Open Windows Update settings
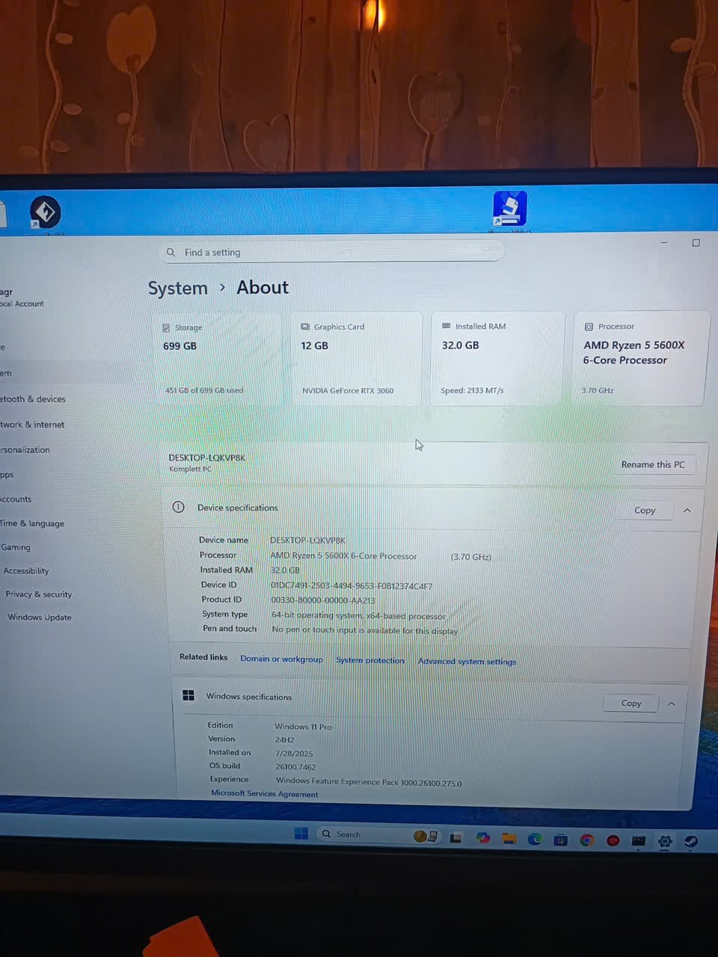Screen dimensions: 718x957 pyautogui.click(x=39, y=618)
